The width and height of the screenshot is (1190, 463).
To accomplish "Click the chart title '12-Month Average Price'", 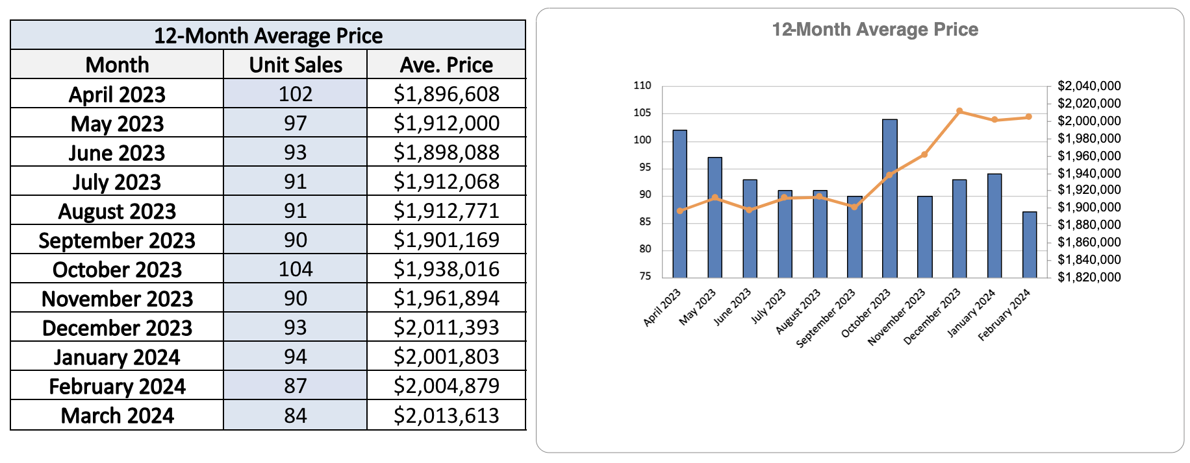I will pyautogui.click(x=875, y=29).
